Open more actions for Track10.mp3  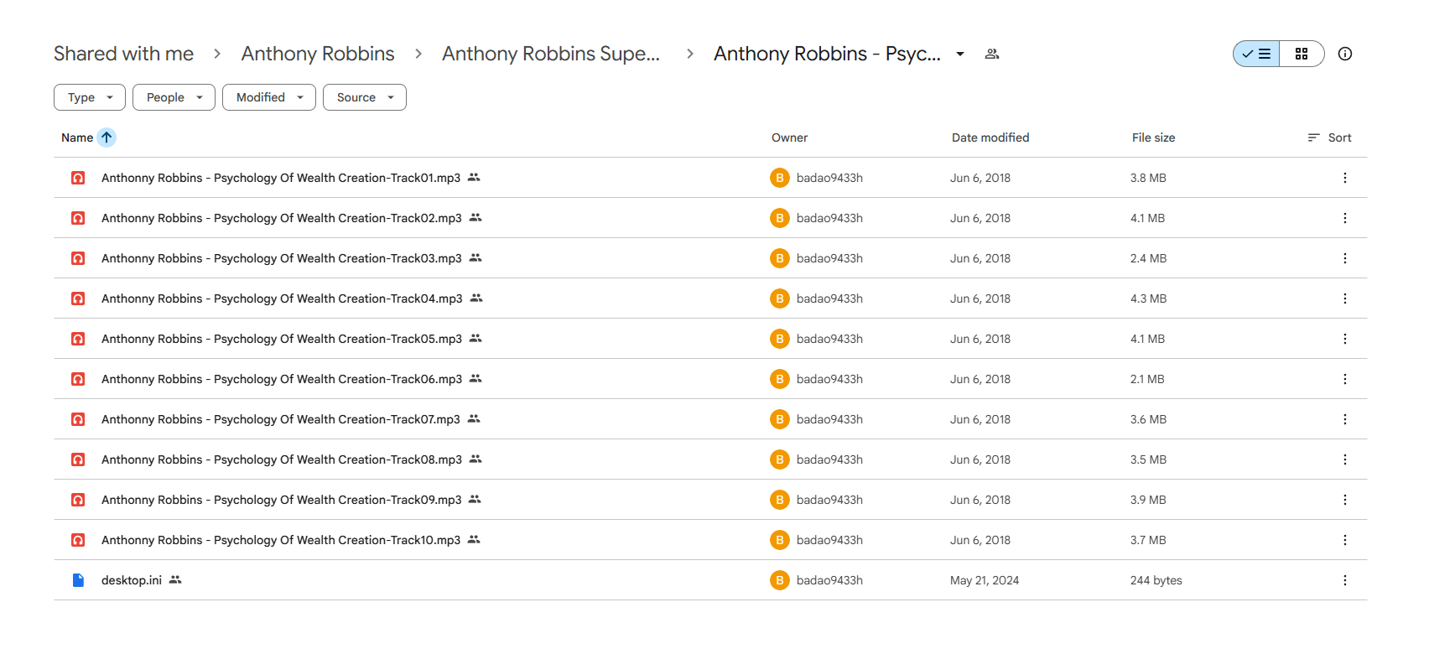coord(1345,540)
